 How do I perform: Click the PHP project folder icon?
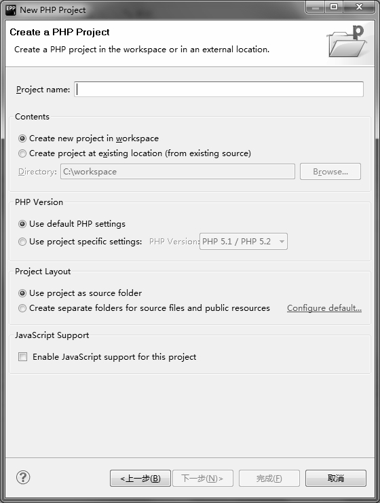346,41
